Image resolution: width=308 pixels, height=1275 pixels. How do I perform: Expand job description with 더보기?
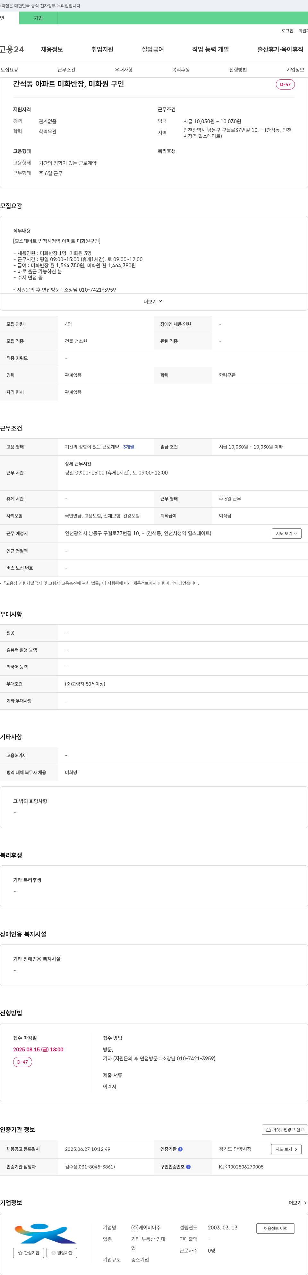pos(153,302)
